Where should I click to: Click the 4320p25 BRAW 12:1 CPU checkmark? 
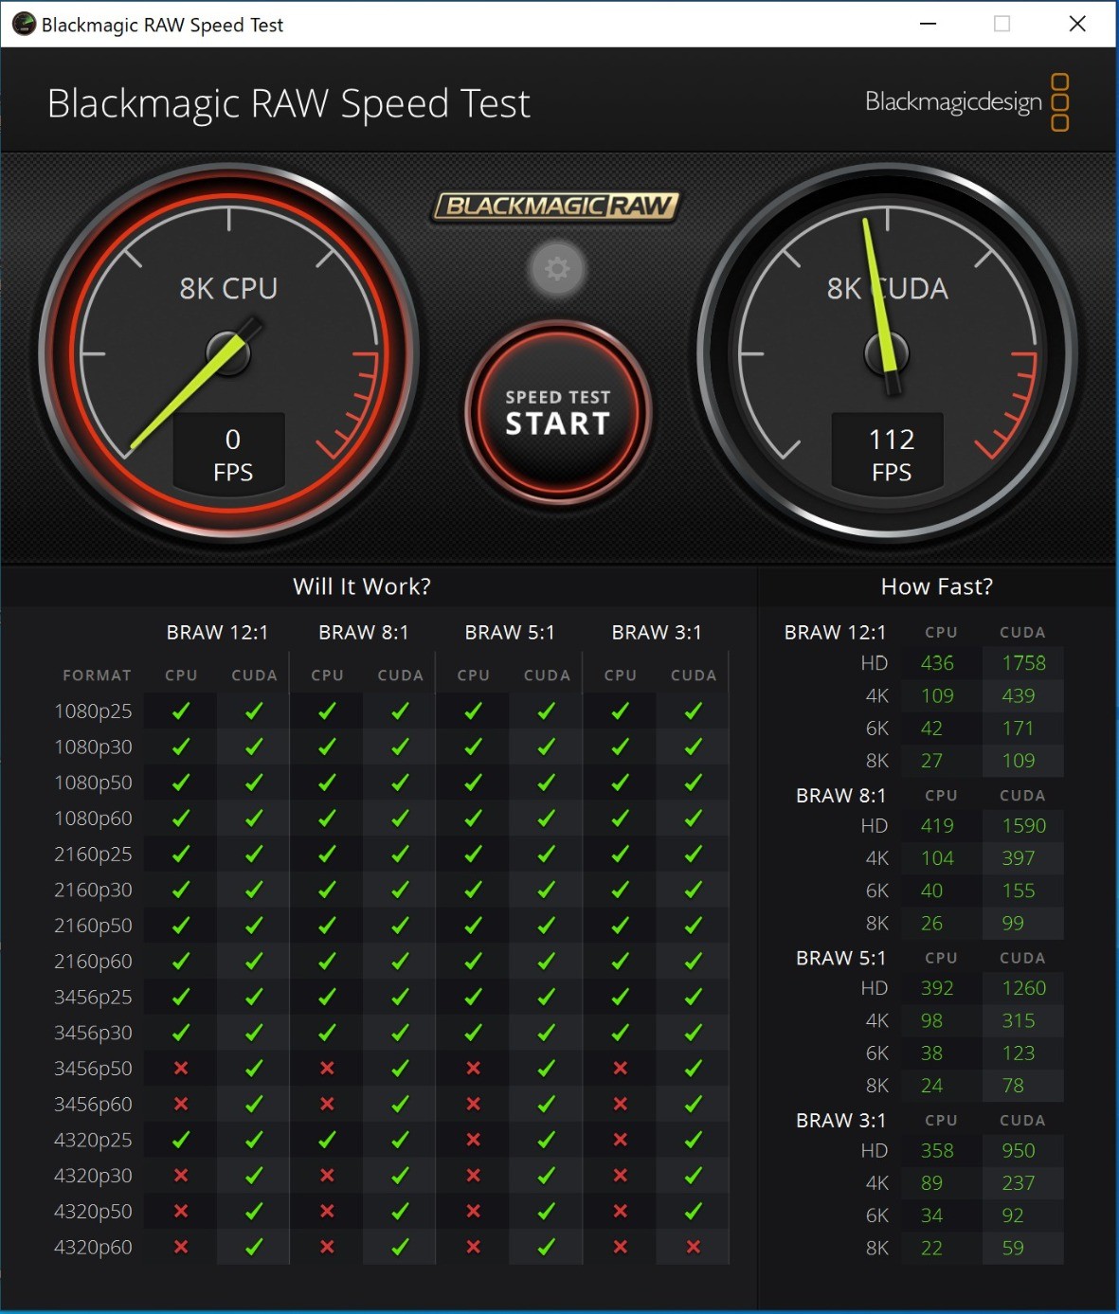coord(181,1140)
